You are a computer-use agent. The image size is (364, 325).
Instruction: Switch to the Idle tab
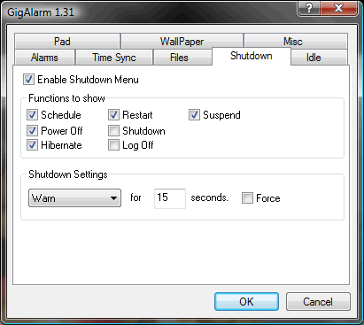tap(319, 58)
